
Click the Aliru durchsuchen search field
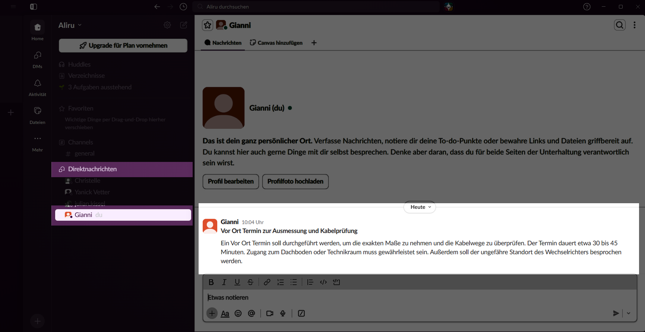pyautogui.click(x=316, y=7)
